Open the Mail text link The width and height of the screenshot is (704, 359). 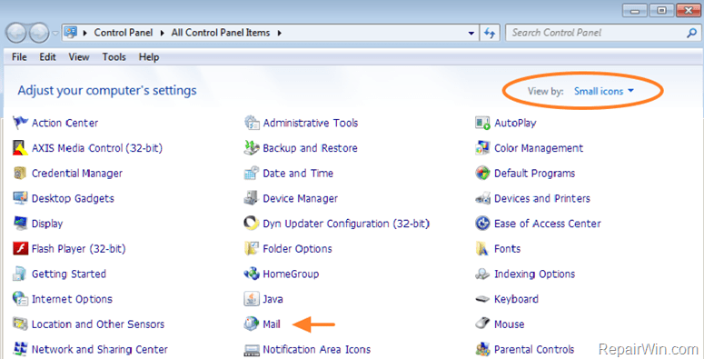pyautogui.click(x=272, y=324)
